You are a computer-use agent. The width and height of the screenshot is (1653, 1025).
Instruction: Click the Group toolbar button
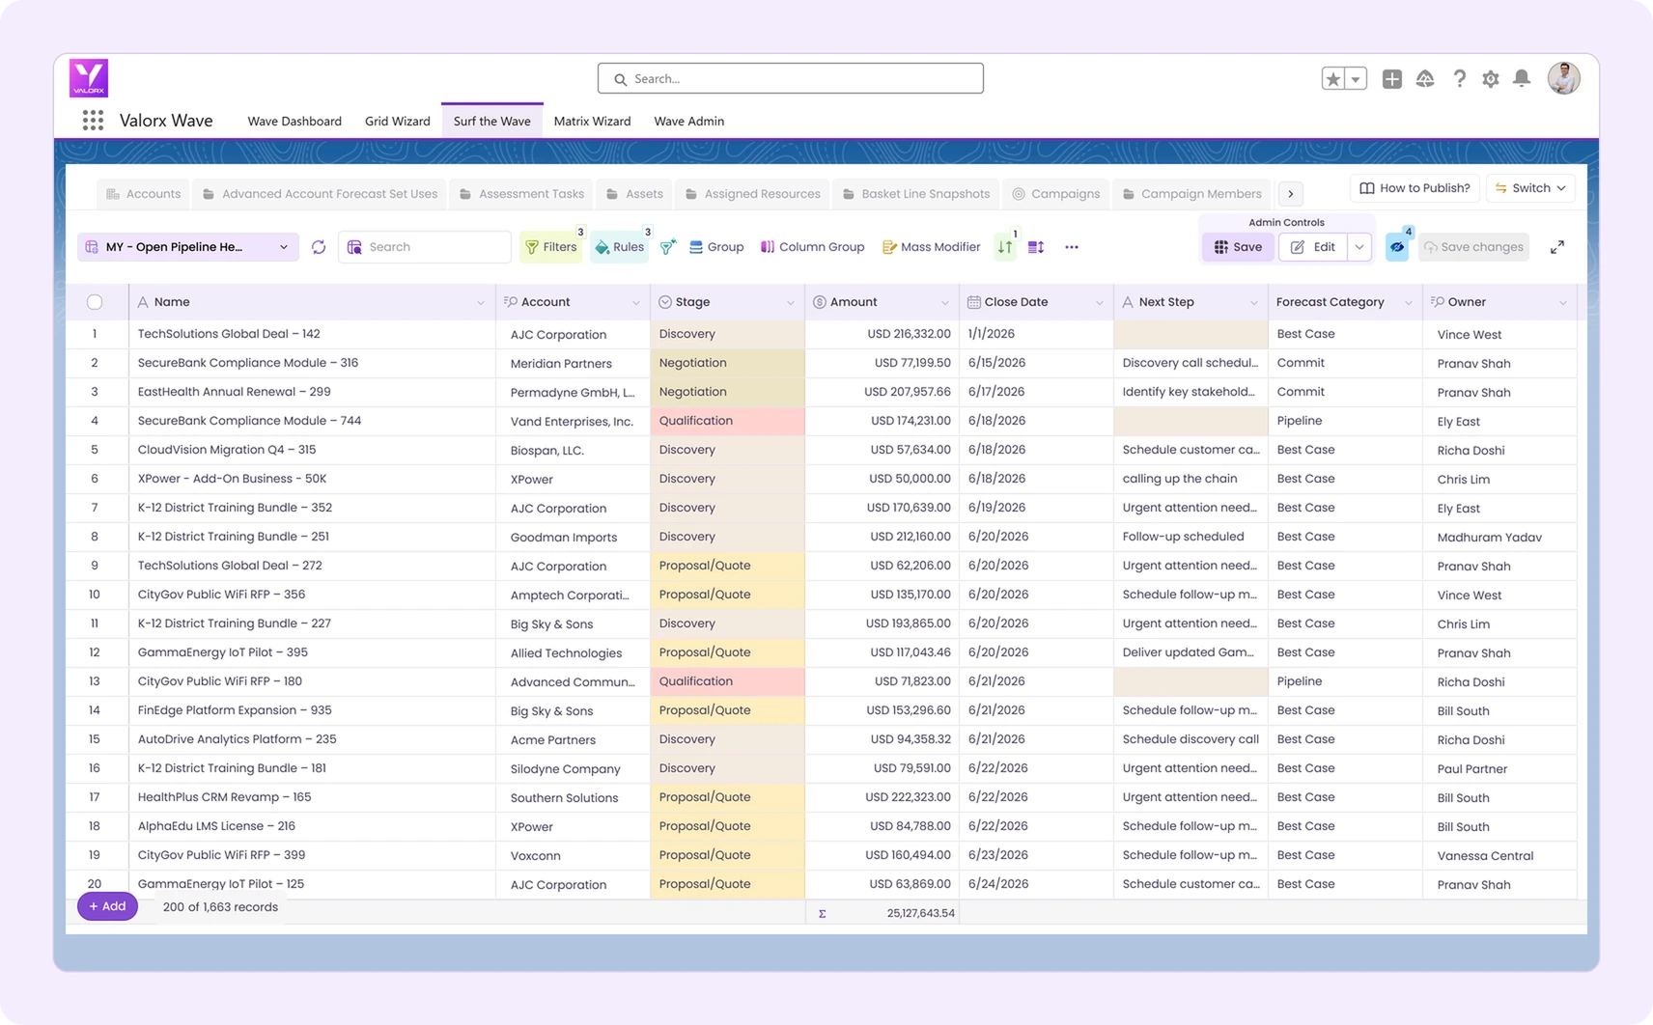click(716, 247)
